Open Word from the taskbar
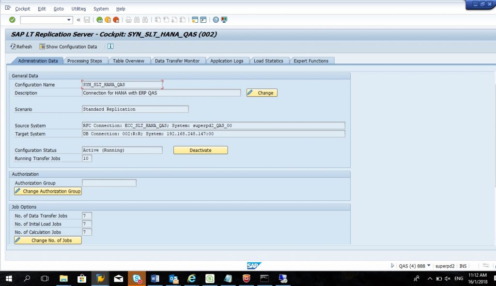Viewport: 496px width, 286px height. point(155,278)
